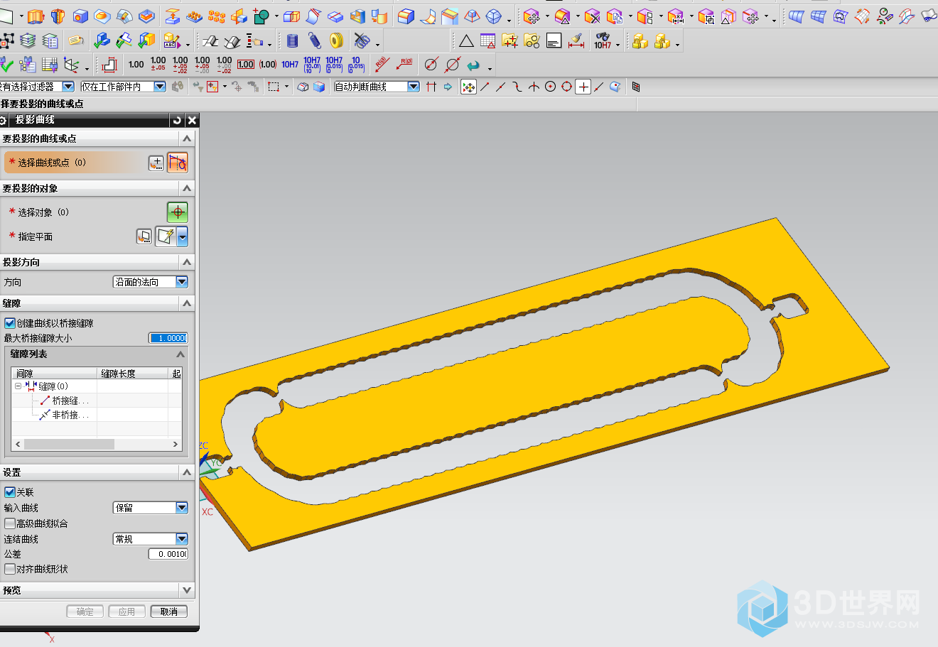
Task: Click the select object target icon
Action: click(x=177, y=212)
